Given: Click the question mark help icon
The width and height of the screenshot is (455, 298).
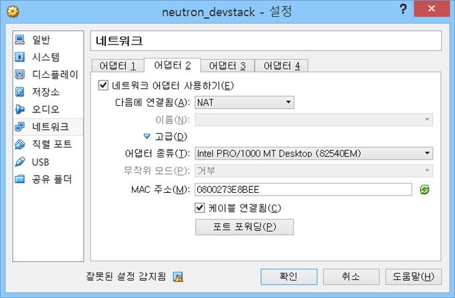Looking at the screenshot, I should pos(403,9).
